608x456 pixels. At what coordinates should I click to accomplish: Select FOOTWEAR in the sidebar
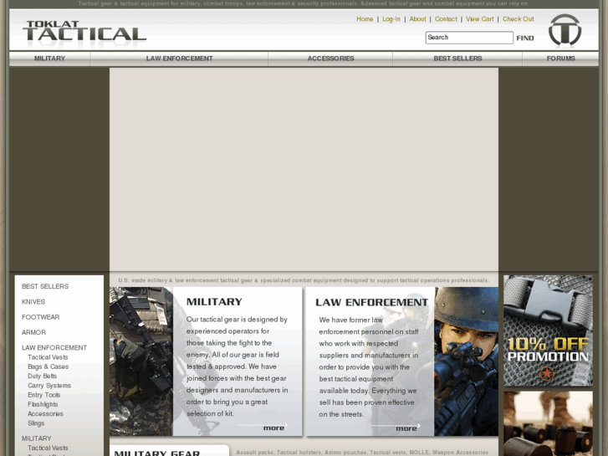(x=40, y=317)
